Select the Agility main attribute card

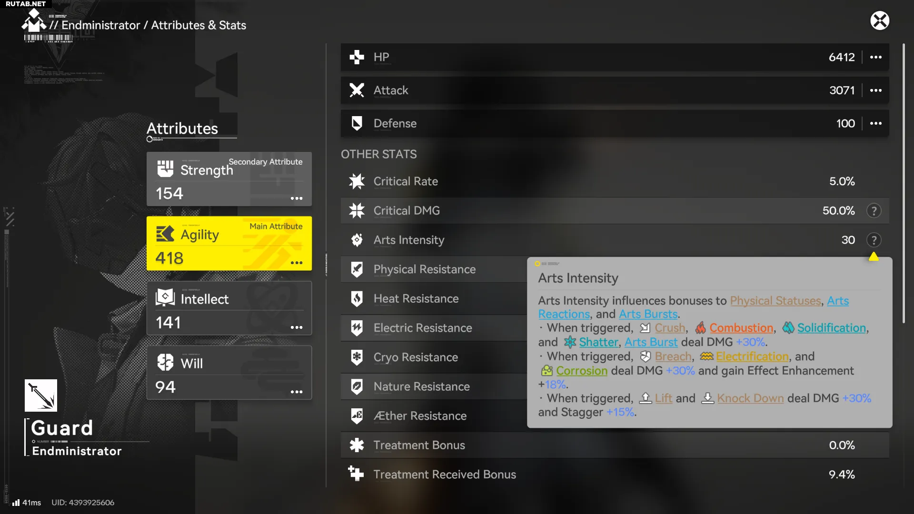(x=228, y=243)
